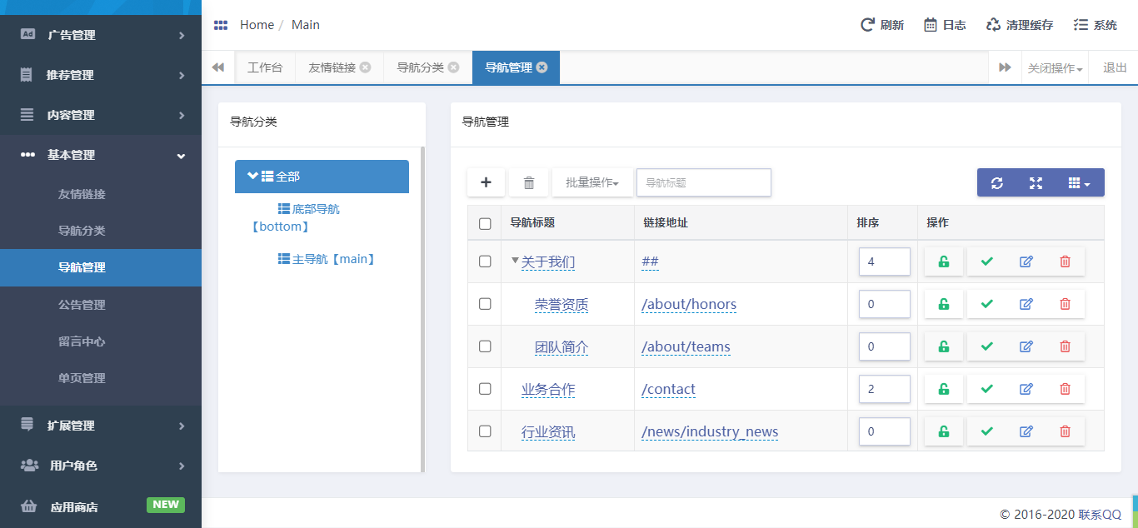Close the 友情链接 tab
This screenshot has height=528, width=1138.
[x=365, y=67]
